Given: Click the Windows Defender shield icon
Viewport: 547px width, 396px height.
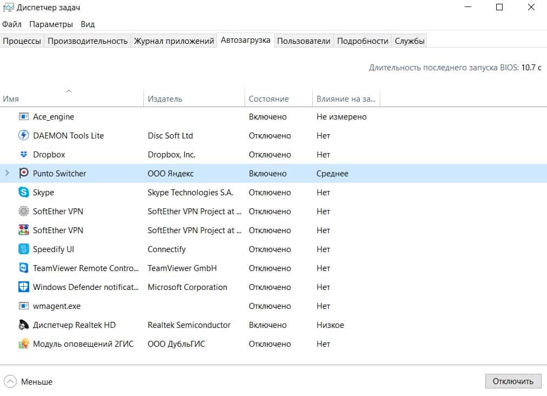Looking at the screenshot, I should 23,287.
